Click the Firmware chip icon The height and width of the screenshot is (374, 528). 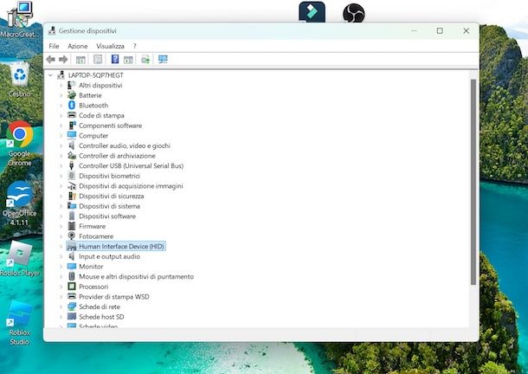[x=71, y=226]
